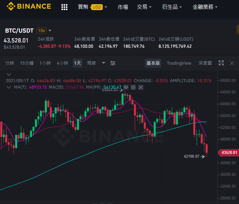Click the 24h漲跌 value -9.15%

click(x=64, y=46)
